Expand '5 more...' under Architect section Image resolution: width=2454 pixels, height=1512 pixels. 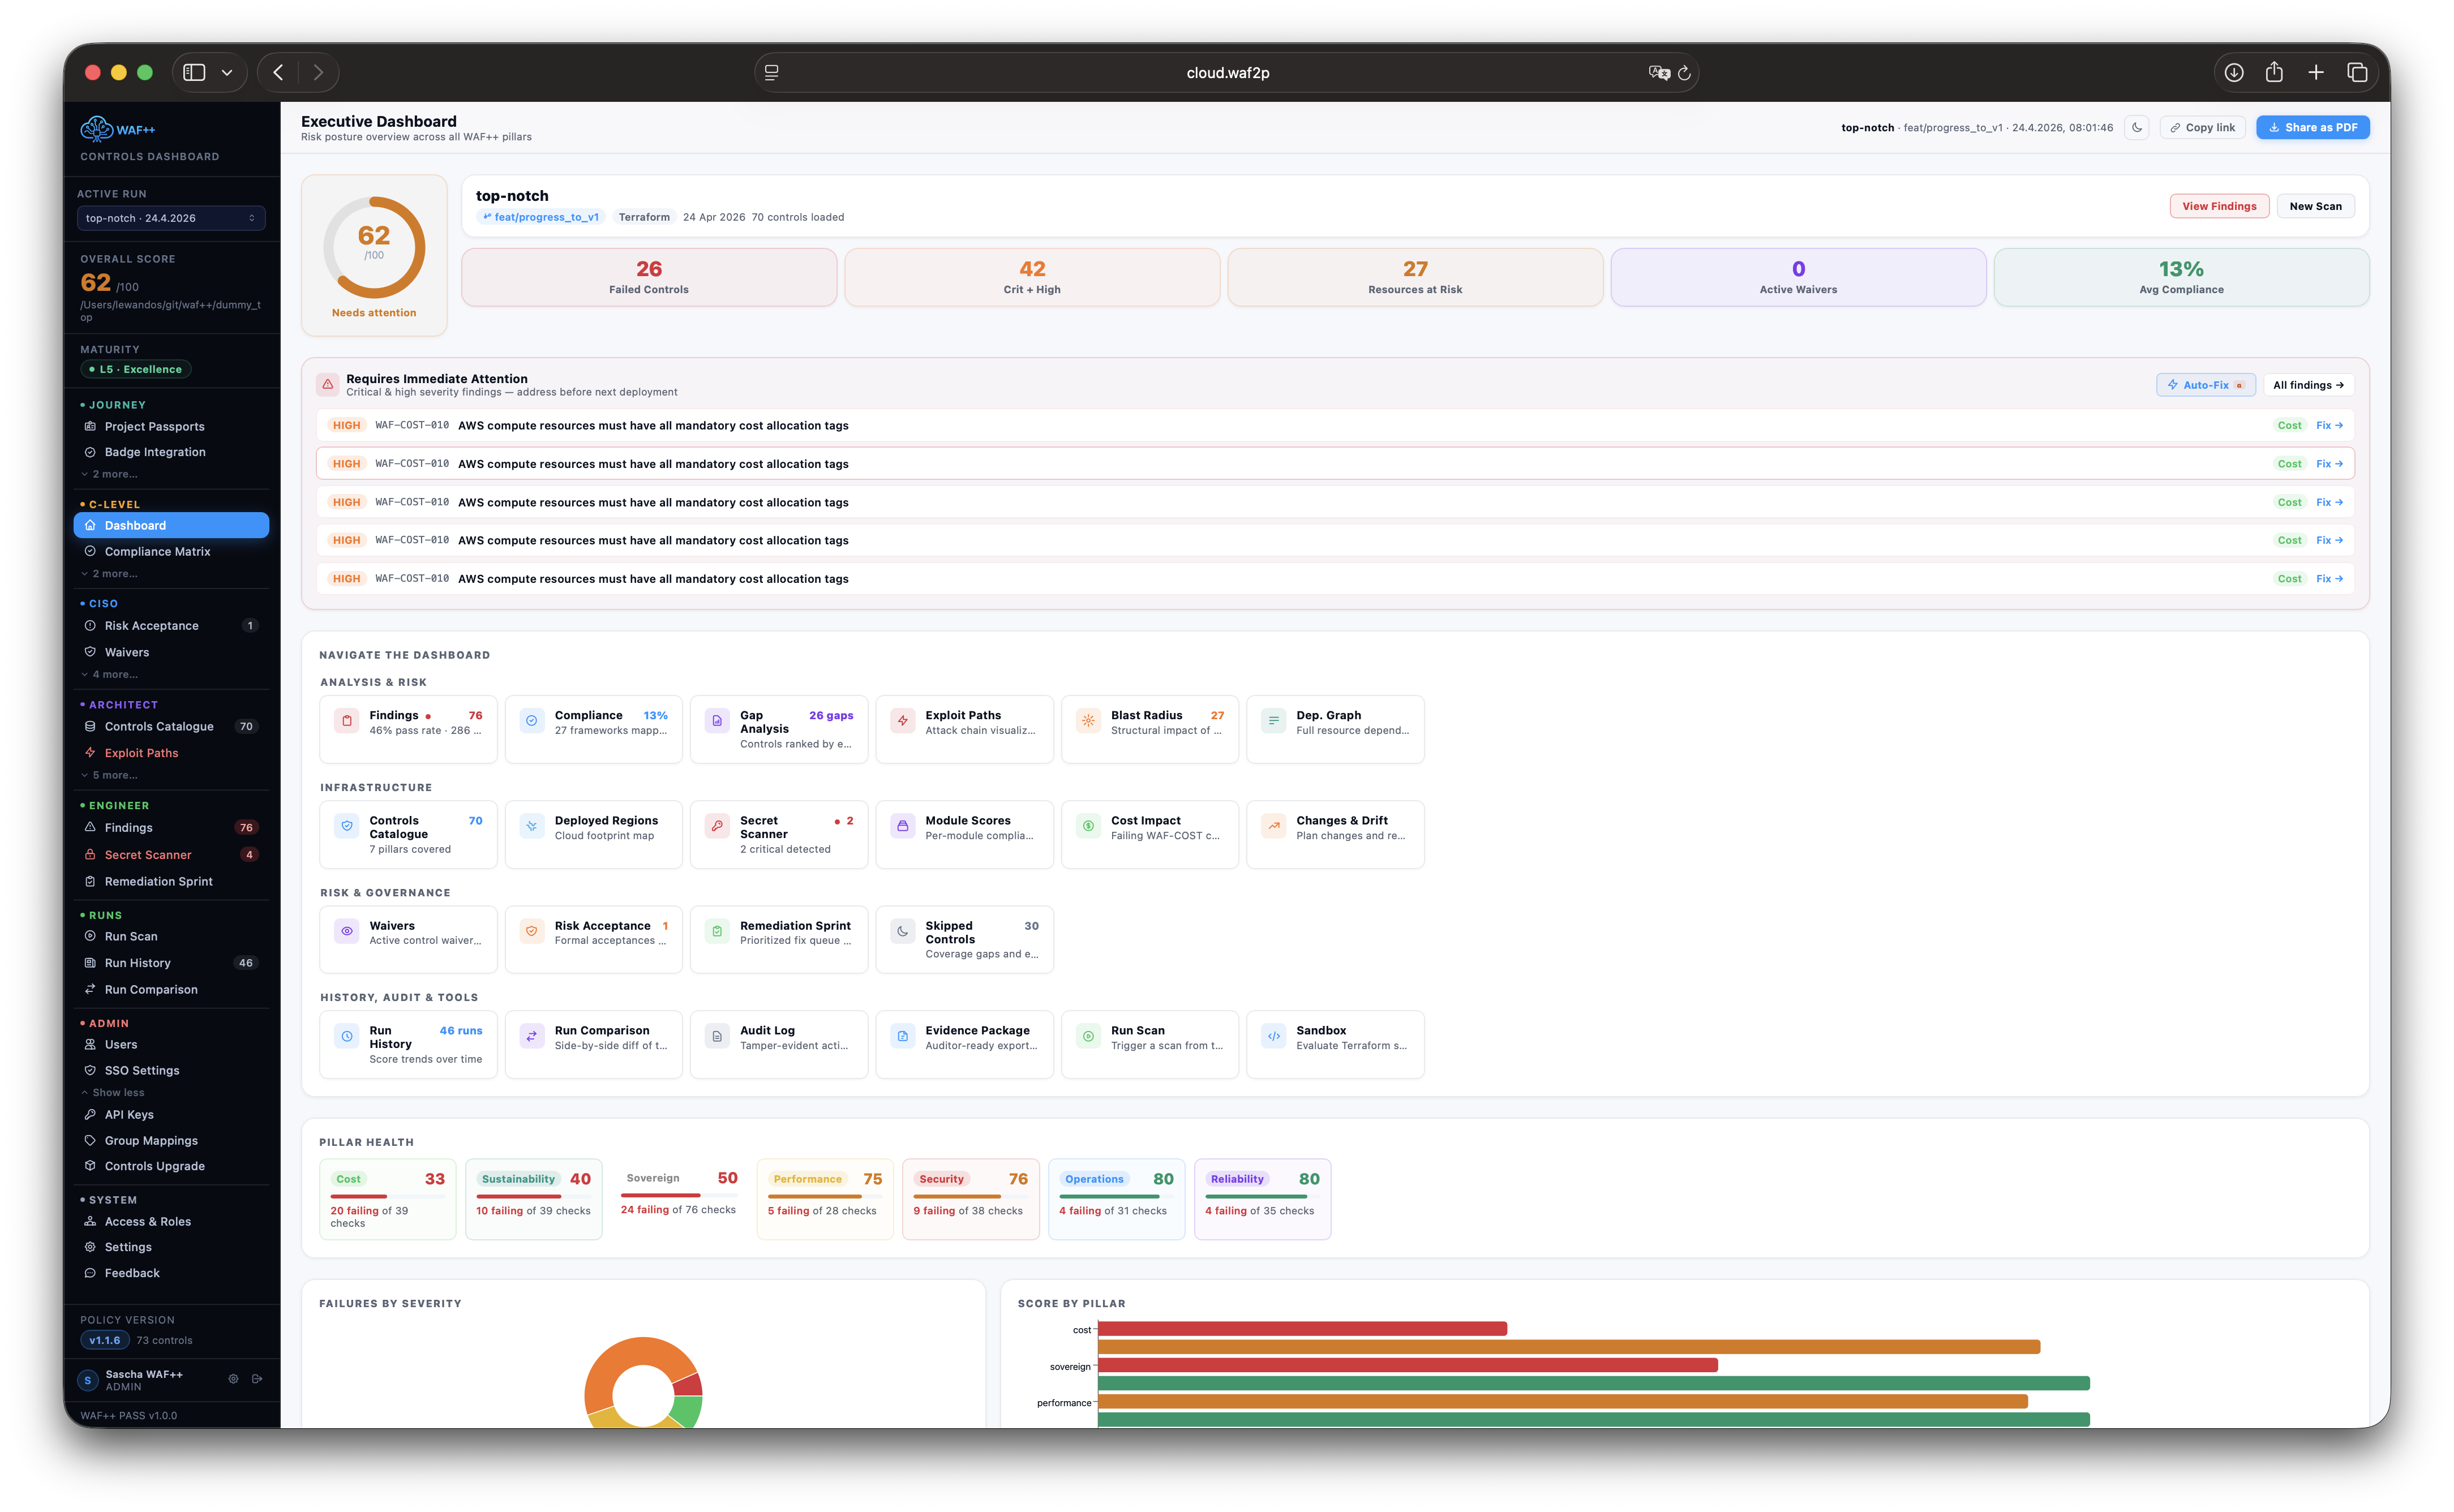(x=110, y=775)
